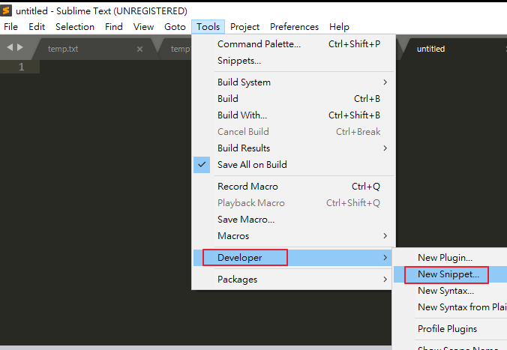Select New Plugin... in Developer submenu
This screenshot has width=507, height=350.
tap(451, 258)
